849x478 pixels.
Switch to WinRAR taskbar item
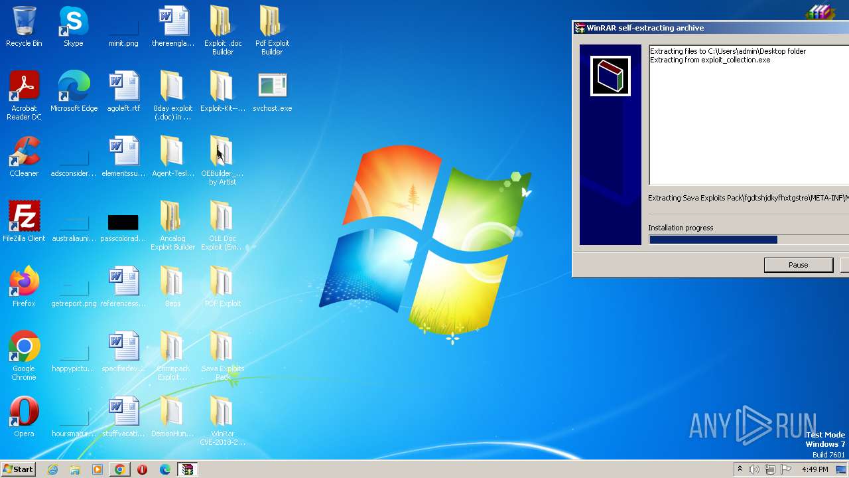(188, 469)
